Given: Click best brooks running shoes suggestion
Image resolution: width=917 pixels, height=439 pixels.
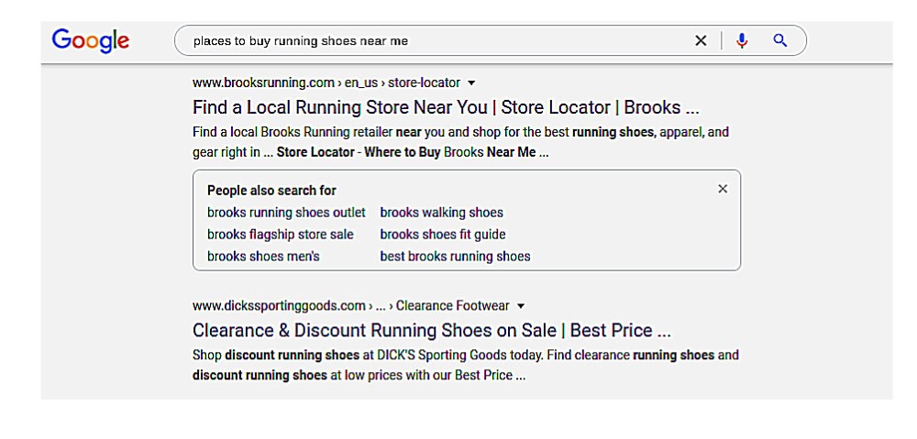Looking at the screenshot, I should [455, 257].
